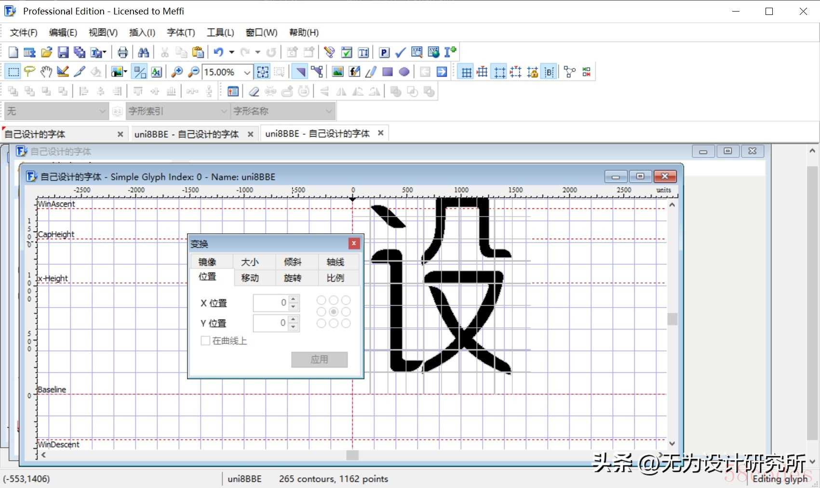Select the bottom-left anchor radio button
Image resolution: width=820 pixels, height=488 pixels.
point(321,323)
